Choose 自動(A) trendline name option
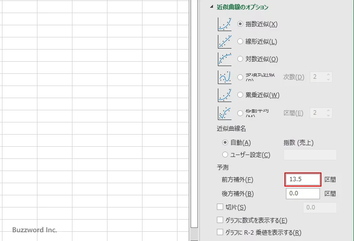354x241 pixels. click(225, 142)
